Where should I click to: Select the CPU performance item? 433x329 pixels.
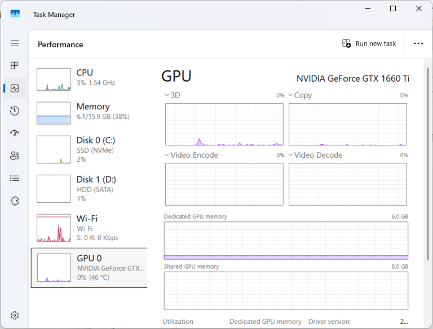(89, 78)
